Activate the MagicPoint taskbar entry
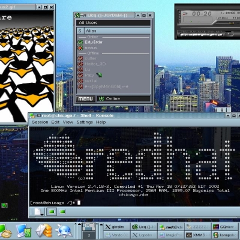The width and height of the screenshot is (240, 240). coord(171,235)
